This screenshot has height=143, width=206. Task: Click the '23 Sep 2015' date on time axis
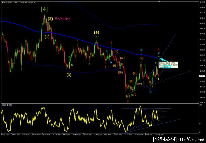coord(160,135)
